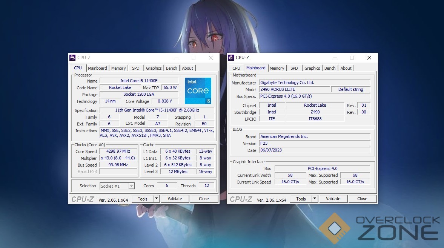Image resolution: width=444 pixels, height=248 pixels.
Task: Click the Core Speed value field
Action: pyautogui.click(x=118, y=152)
